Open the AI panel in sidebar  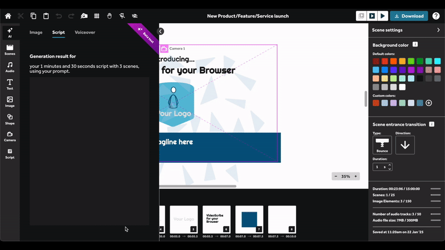pos(9,33)
